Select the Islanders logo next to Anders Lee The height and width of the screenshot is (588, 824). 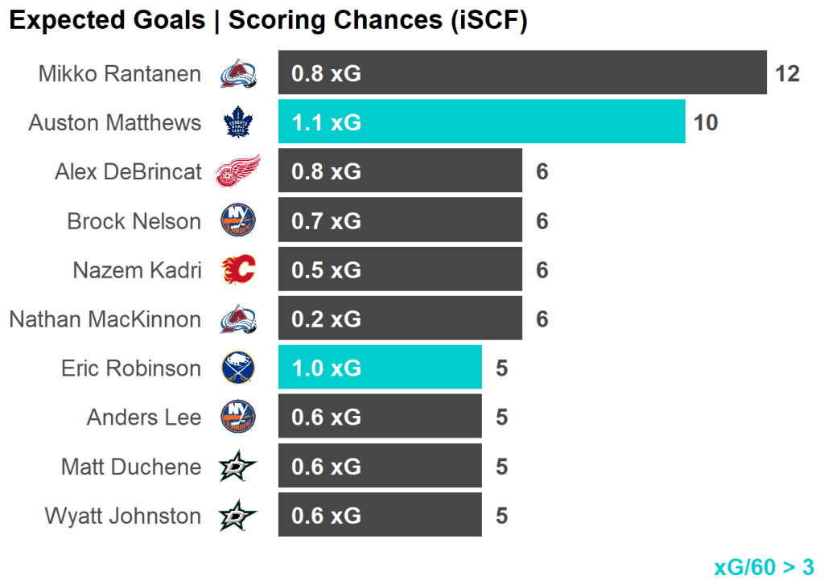238,417
